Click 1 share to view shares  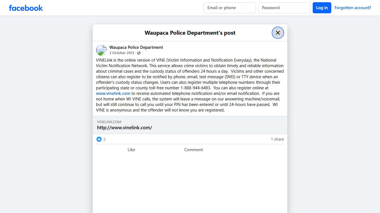pyautogui.click(x=277, y=139)
